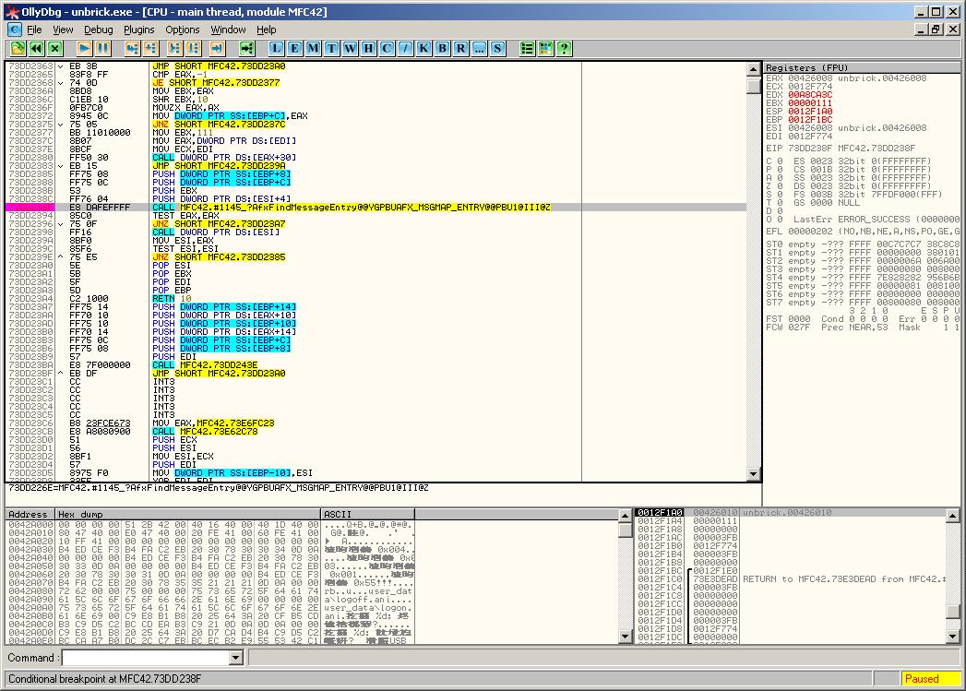Click the green Go to address icon
This screenshot has height=691, width=966.
click(246, 48)
